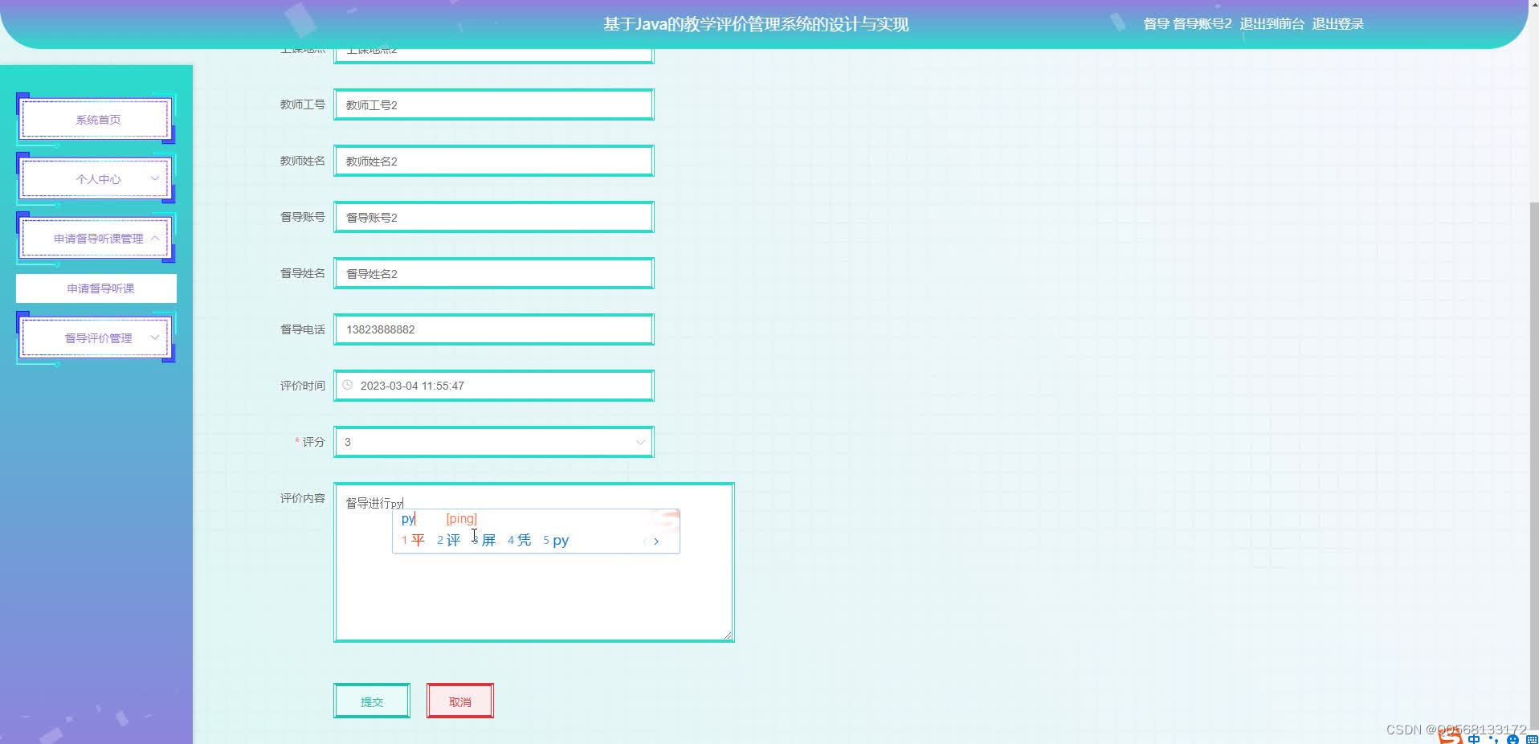
Task: Click the textarea resize handle corner
Action: (728, 636)
